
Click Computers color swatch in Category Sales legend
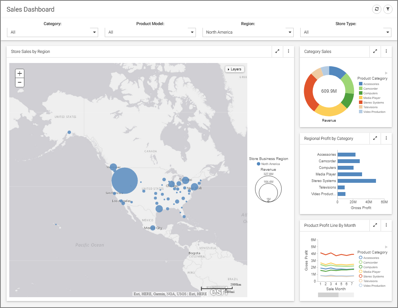click(361, 93)
